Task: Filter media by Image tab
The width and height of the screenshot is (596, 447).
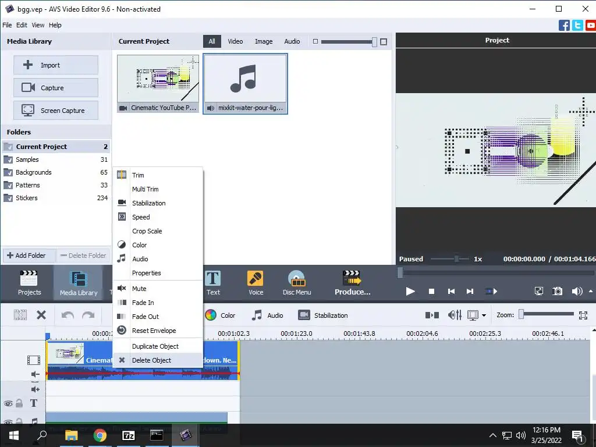Action: [264, 41]
